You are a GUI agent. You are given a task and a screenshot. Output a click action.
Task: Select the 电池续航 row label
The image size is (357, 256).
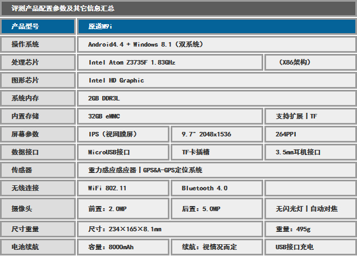[38, 247]
